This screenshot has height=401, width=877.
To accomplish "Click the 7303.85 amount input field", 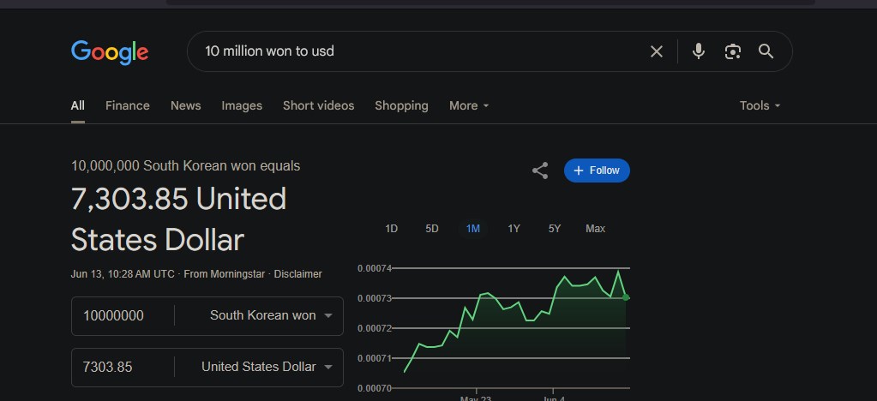I will [x=123, y=367].
